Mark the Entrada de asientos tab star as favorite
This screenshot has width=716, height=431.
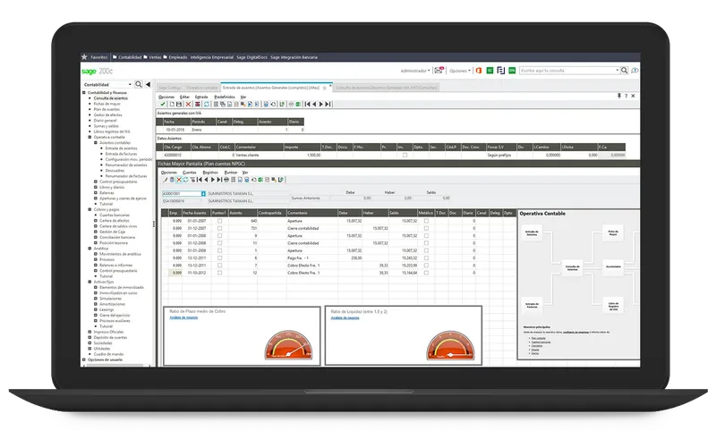(325, 88)
